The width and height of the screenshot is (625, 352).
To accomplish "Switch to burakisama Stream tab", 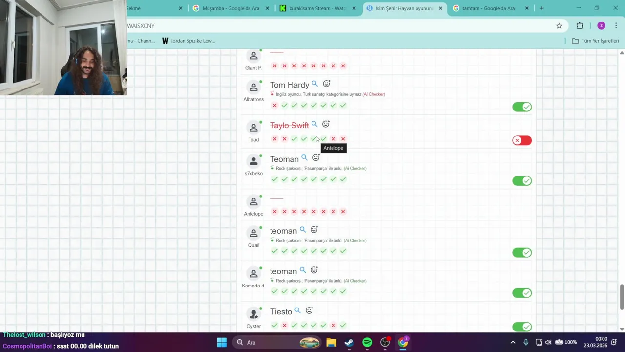I will (x=317, y=8).
